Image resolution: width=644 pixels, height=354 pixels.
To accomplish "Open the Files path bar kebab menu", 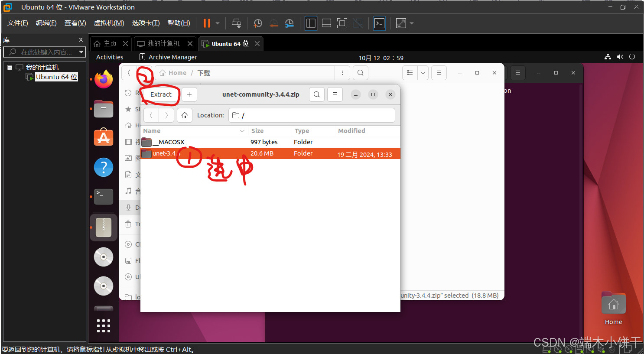I will [x=342, y=73].
